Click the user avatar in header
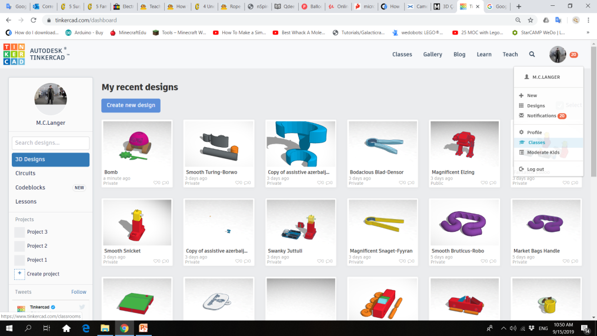The image size is (597, 336). pos(558,55)
